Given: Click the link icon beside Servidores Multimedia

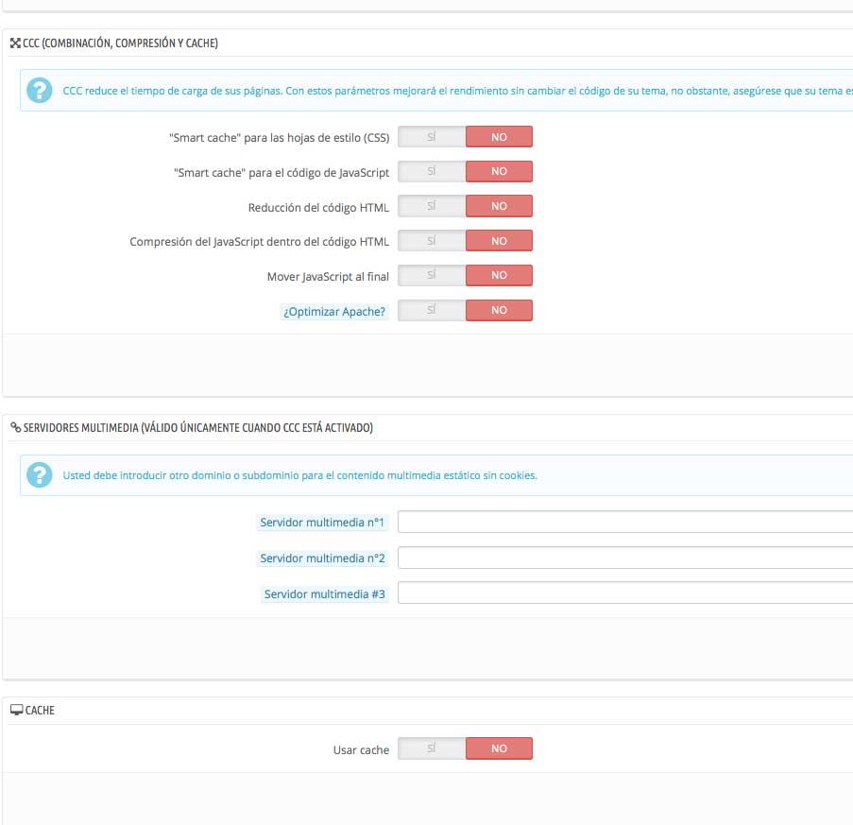Looking at the screenshot, I should [16, 428].
